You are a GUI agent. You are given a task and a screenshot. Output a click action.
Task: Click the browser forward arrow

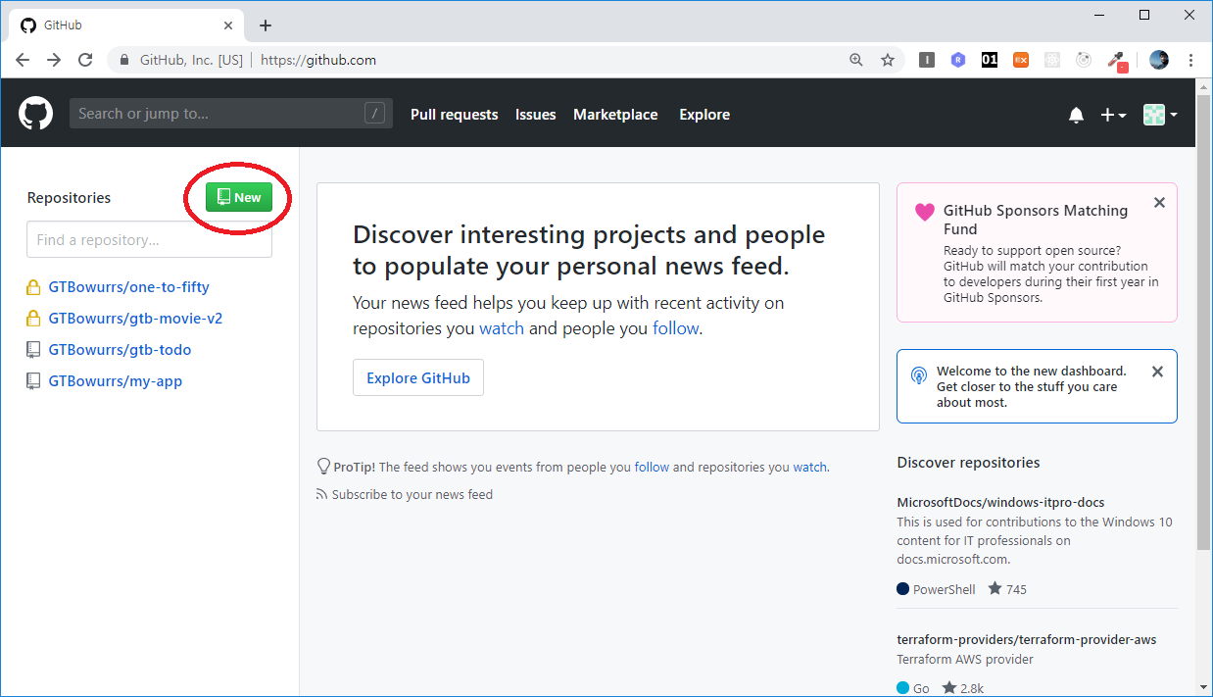(x=54, y=60)
